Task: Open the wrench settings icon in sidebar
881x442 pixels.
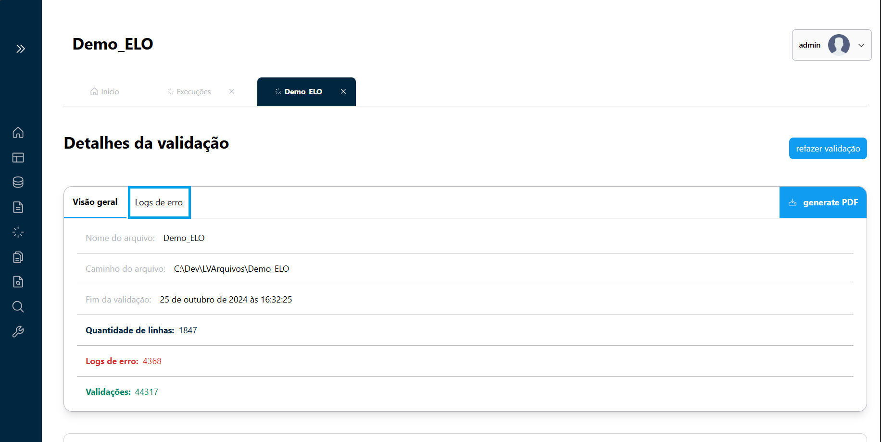Action: (x=18, y=332)
